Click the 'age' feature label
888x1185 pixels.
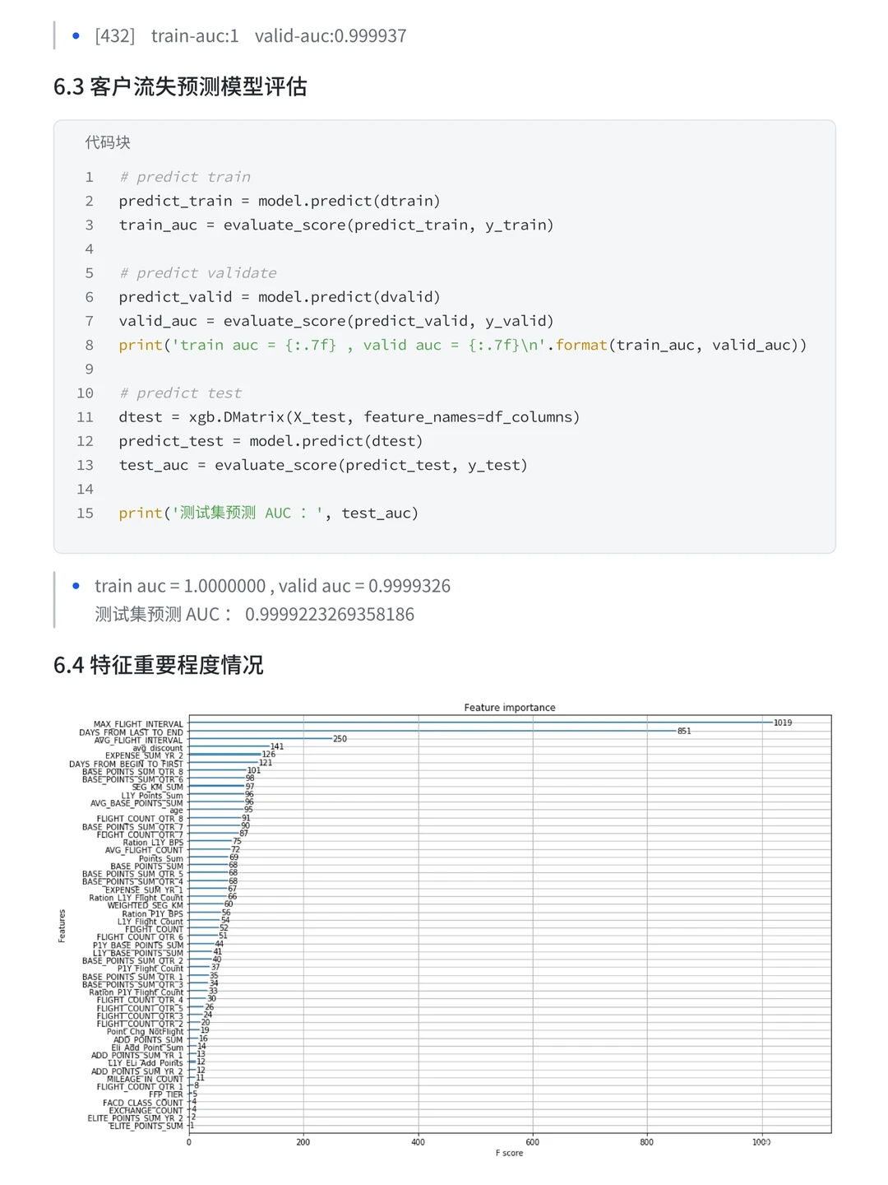(x=176, y=811)
